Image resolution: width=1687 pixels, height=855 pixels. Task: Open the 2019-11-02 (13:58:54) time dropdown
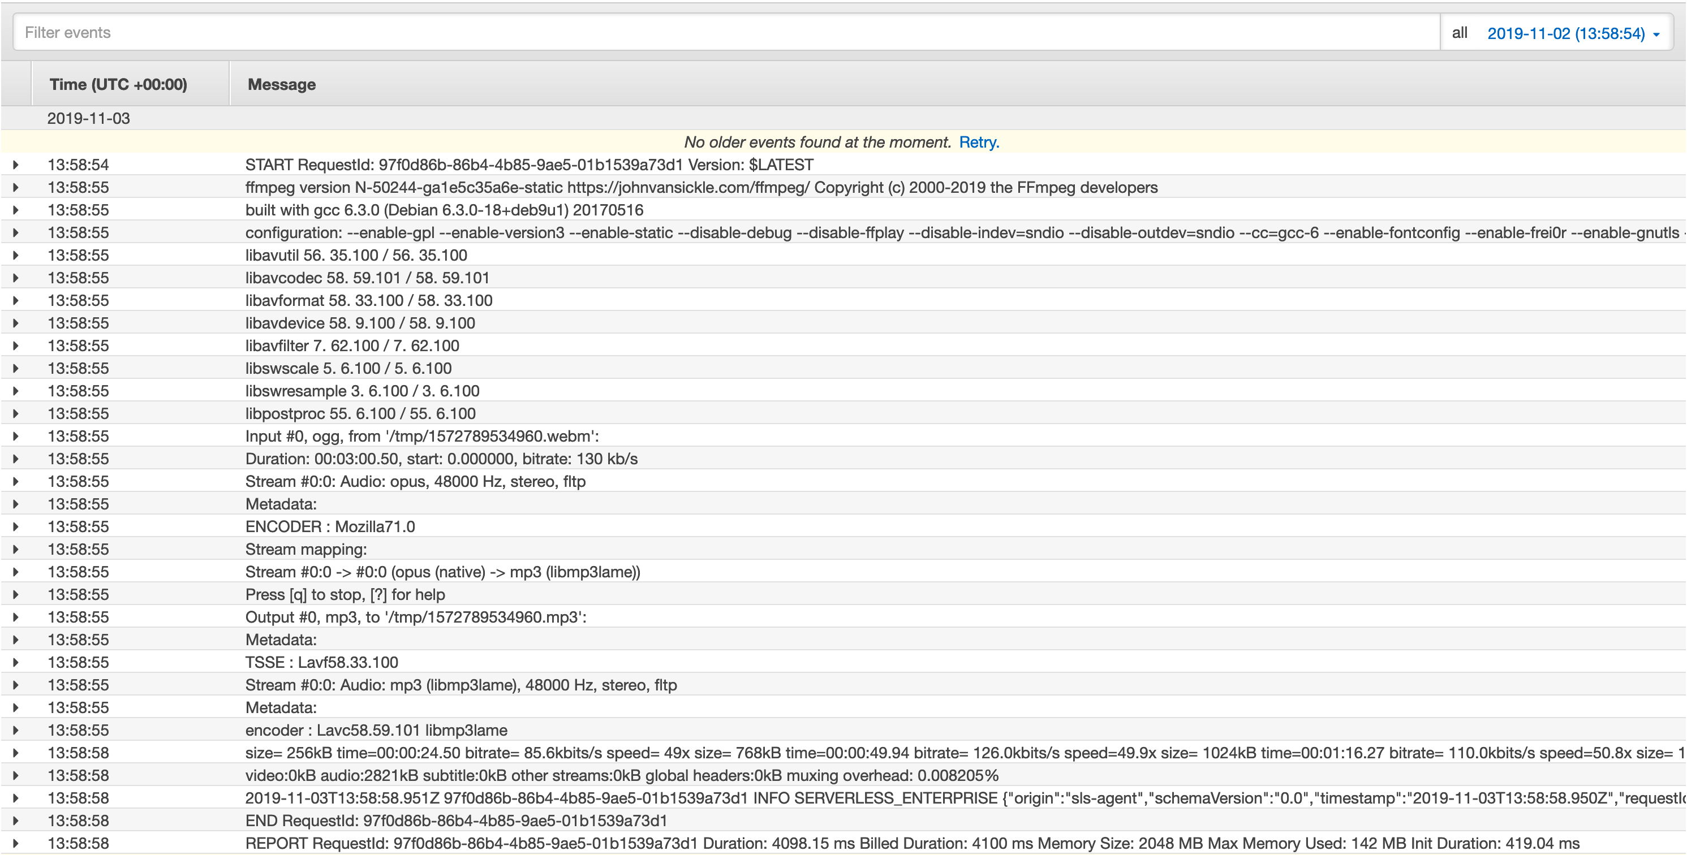1572,33
